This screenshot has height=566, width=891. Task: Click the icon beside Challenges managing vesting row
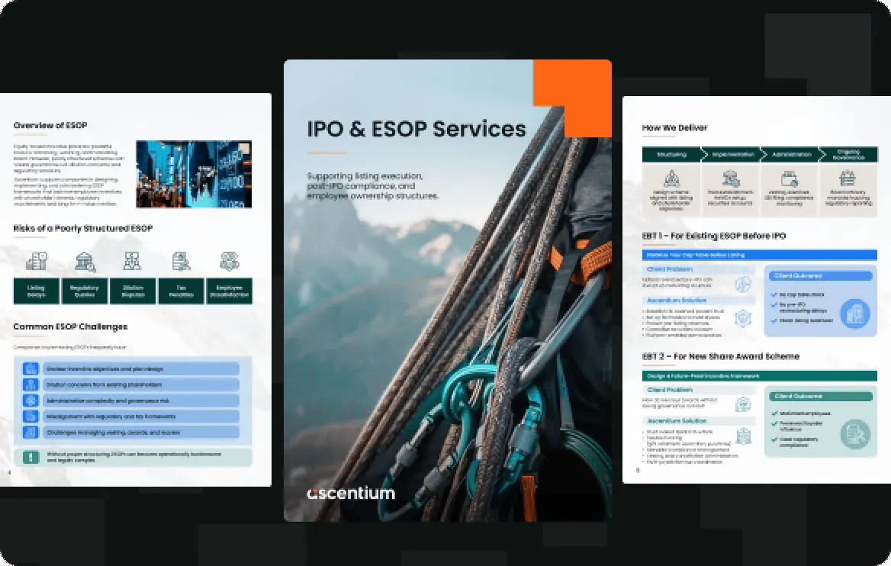(30, 433)
